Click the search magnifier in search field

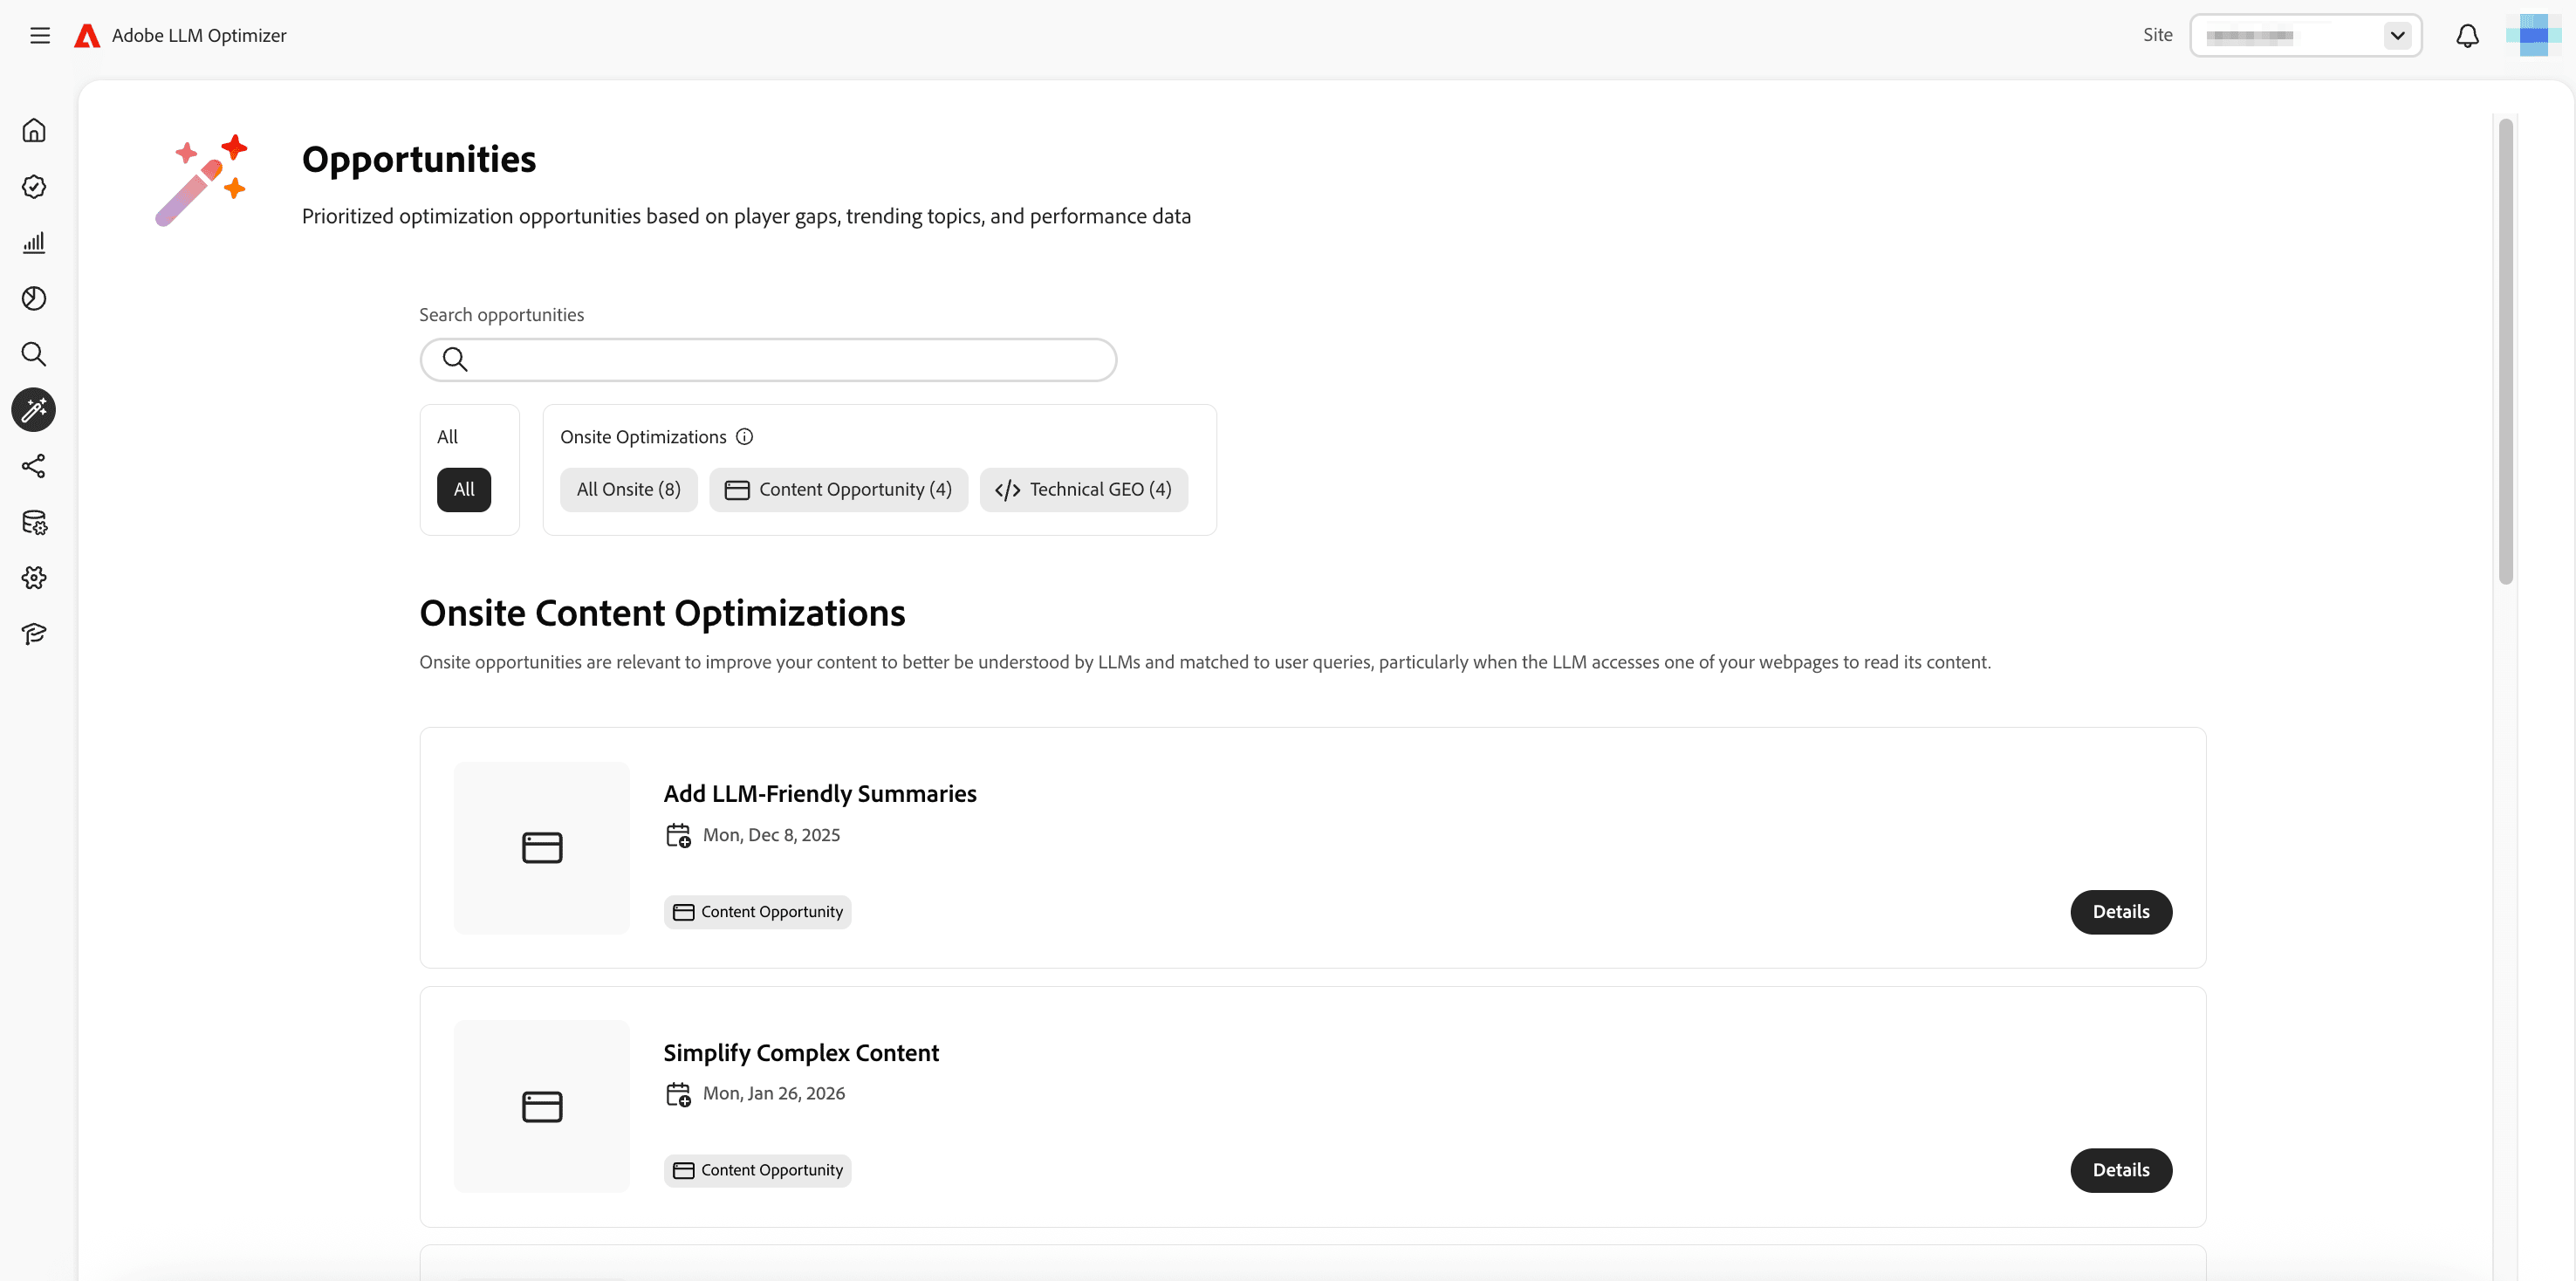coord(455,360)
